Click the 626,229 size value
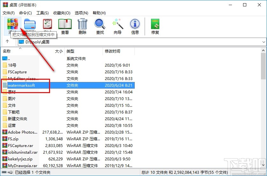The height and width of the screenshot is (176, 267). coord(55,159)
